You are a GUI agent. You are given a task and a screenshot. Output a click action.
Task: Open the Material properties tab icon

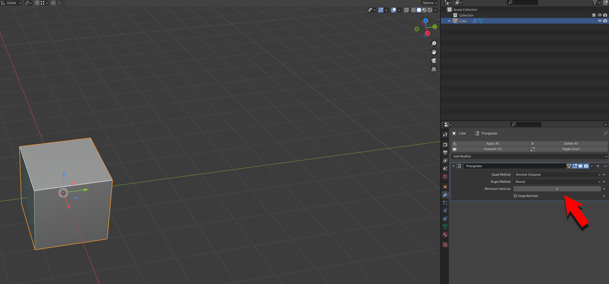click(445, 235)
